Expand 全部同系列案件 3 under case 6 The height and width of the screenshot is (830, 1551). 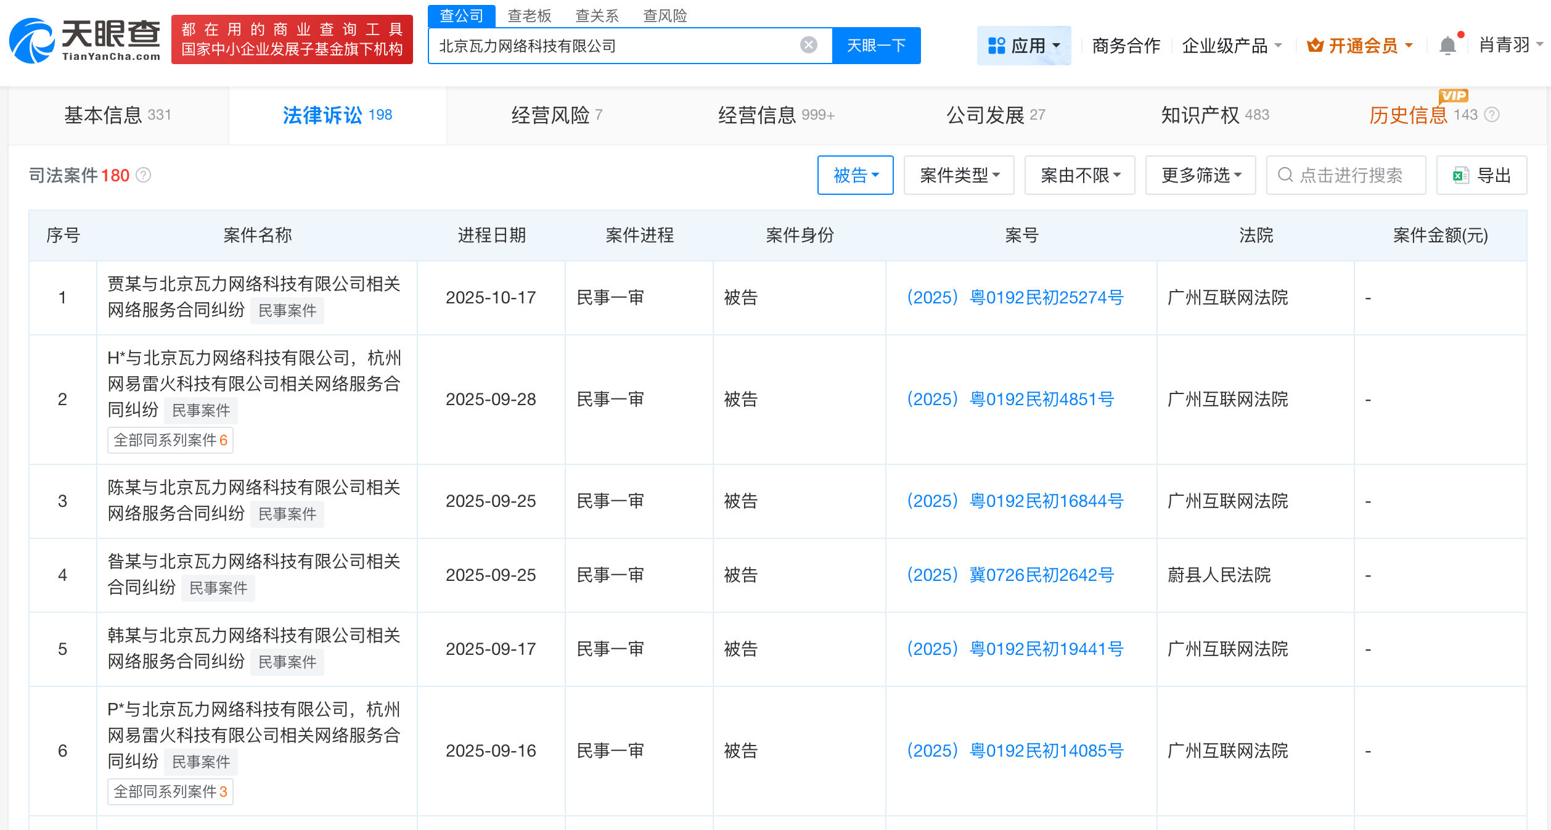170,792
